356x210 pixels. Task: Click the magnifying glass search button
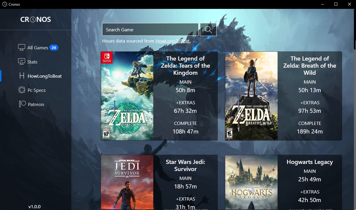(208, 30)
